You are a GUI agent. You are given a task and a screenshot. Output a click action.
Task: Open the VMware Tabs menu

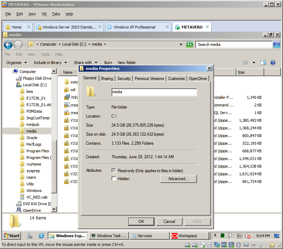pyautogui.click(x=56, y=14)
